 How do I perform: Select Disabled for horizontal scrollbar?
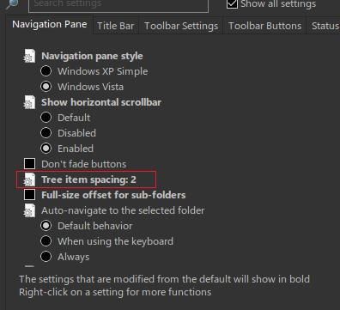pos(46,133)
